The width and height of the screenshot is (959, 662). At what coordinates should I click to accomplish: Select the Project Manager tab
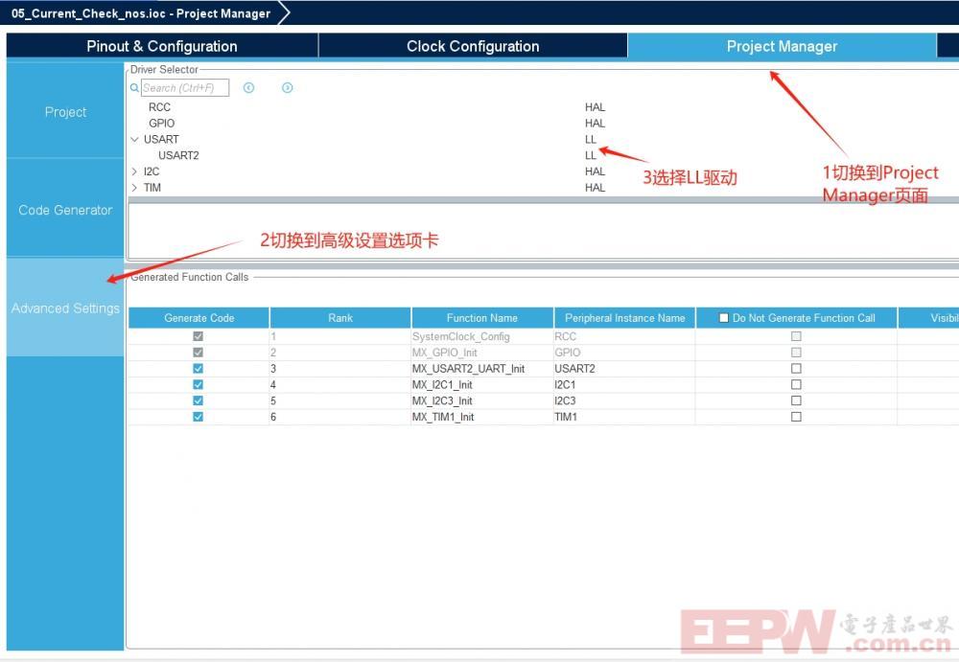click(x=782, y=46)
